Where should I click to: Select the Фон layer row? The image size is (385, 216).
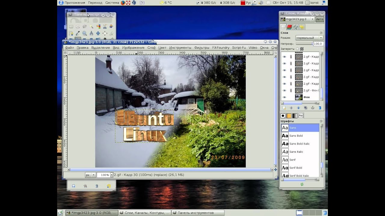click(x=300, y=97)
